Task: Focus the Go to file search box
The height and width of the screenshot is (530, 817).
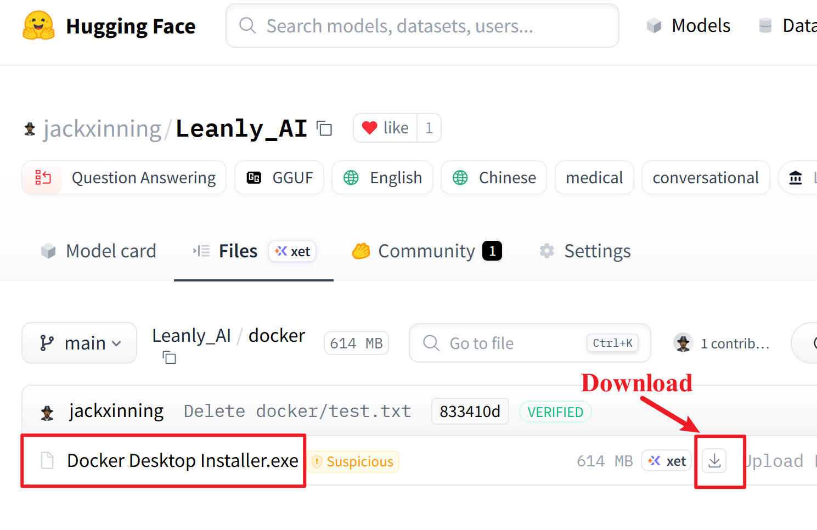Action: tap(530, 343)
